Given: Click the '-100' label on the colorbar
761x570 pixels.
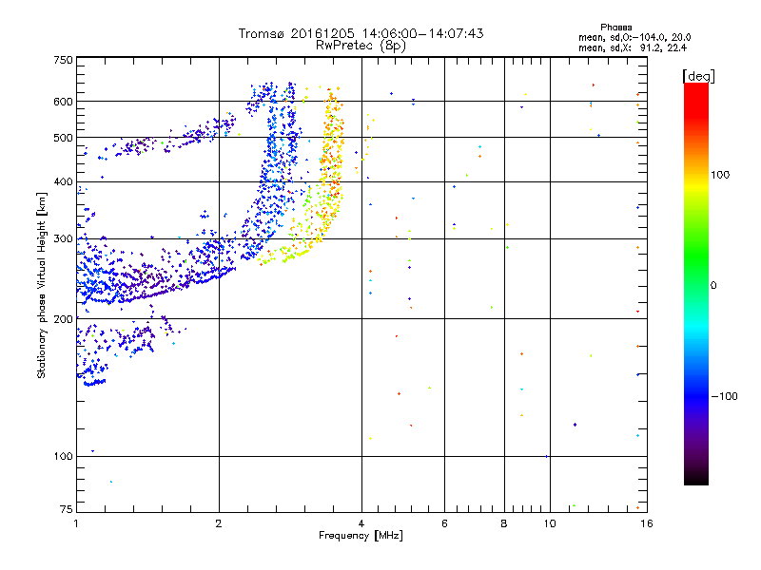Looking at the screenshot, I should 724,396.
